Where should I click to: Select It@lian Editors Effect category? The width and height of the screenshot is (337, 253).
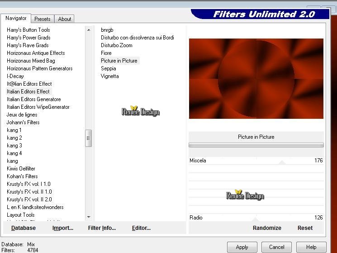(29, 84)
